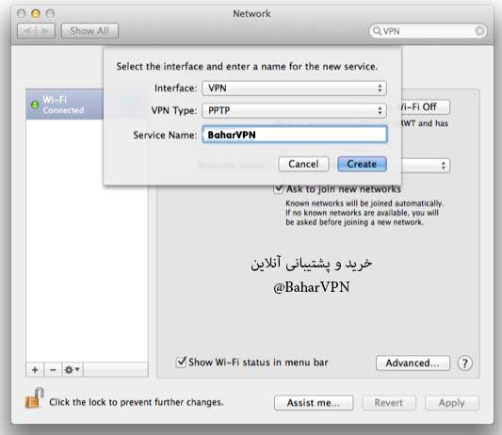502x435 pixels.
Task: Go back with the left arrow button
Action: point(27,31)
